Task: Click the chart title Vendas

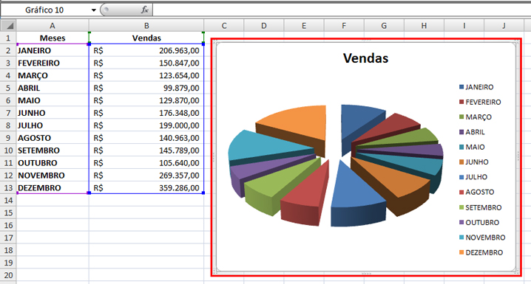Action: [x=365, y=58]
